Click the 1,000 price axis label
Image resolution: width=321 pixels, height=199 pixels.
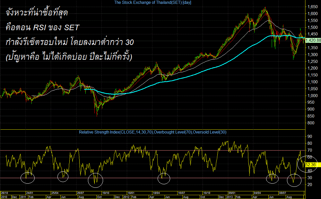[x=313, y=96]
